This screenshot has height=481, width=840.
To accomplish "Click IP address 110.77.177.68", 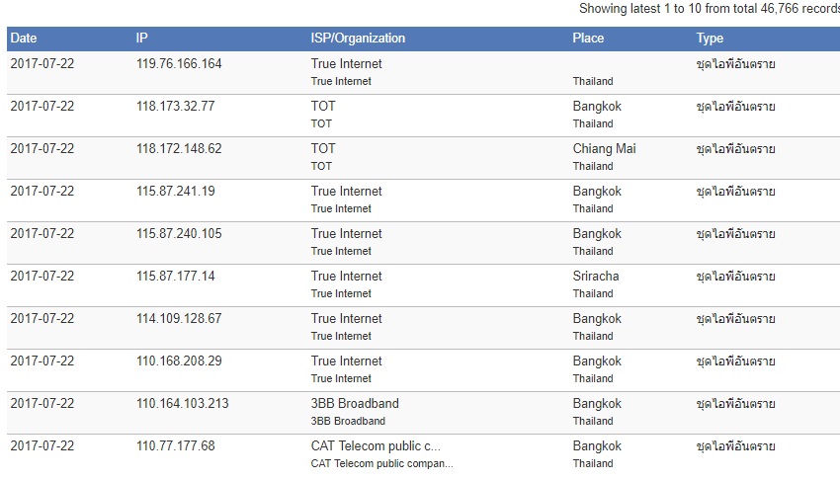I will tap(175, 446).
